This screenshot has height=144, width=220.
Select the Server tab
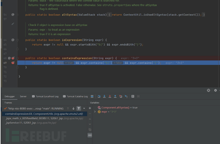[x=23, y=96]
